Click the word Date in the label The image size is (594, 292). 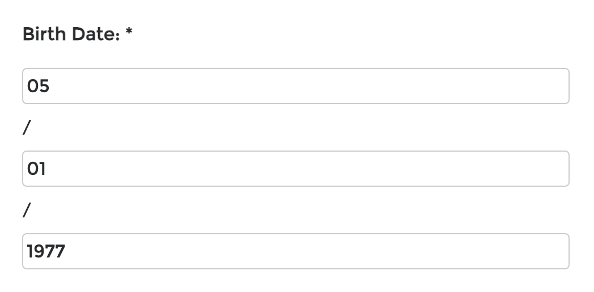coord(95,34)
